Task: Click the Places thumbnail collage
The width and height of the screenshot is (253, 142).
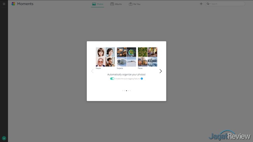Action: pyautogui.click(x=147, y=57)
